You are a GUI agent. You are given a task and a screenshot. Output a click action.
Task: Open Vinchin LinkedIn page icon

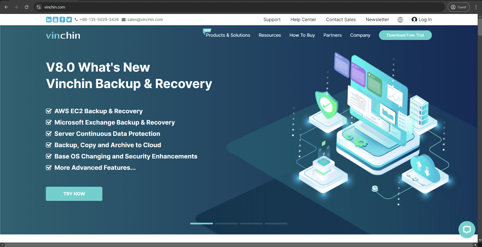point(49,20)
